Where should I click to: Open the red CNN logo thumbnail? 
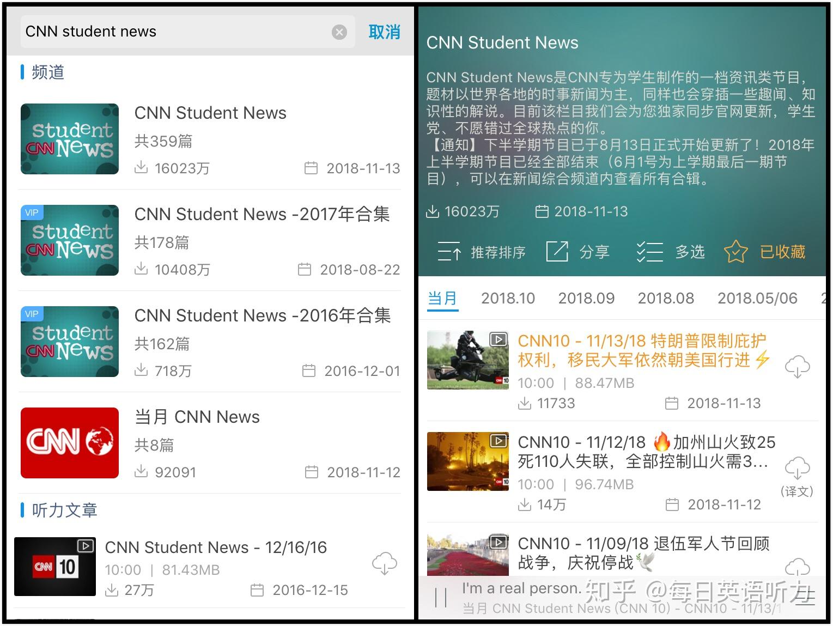pos(70,443)
